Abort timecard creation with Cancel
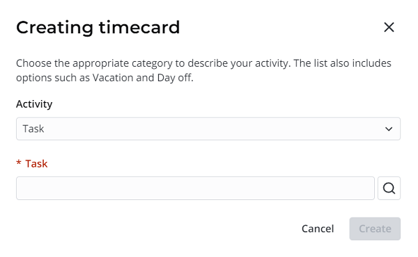This screenshot has height=257, width=418. point(318,229)
